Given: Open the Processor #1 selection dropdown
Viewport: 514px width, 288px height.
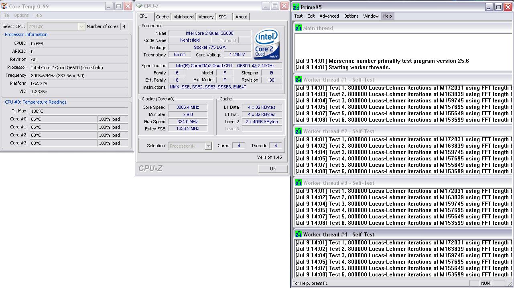Looking at the screenshot, I should (x=208, y=146).
